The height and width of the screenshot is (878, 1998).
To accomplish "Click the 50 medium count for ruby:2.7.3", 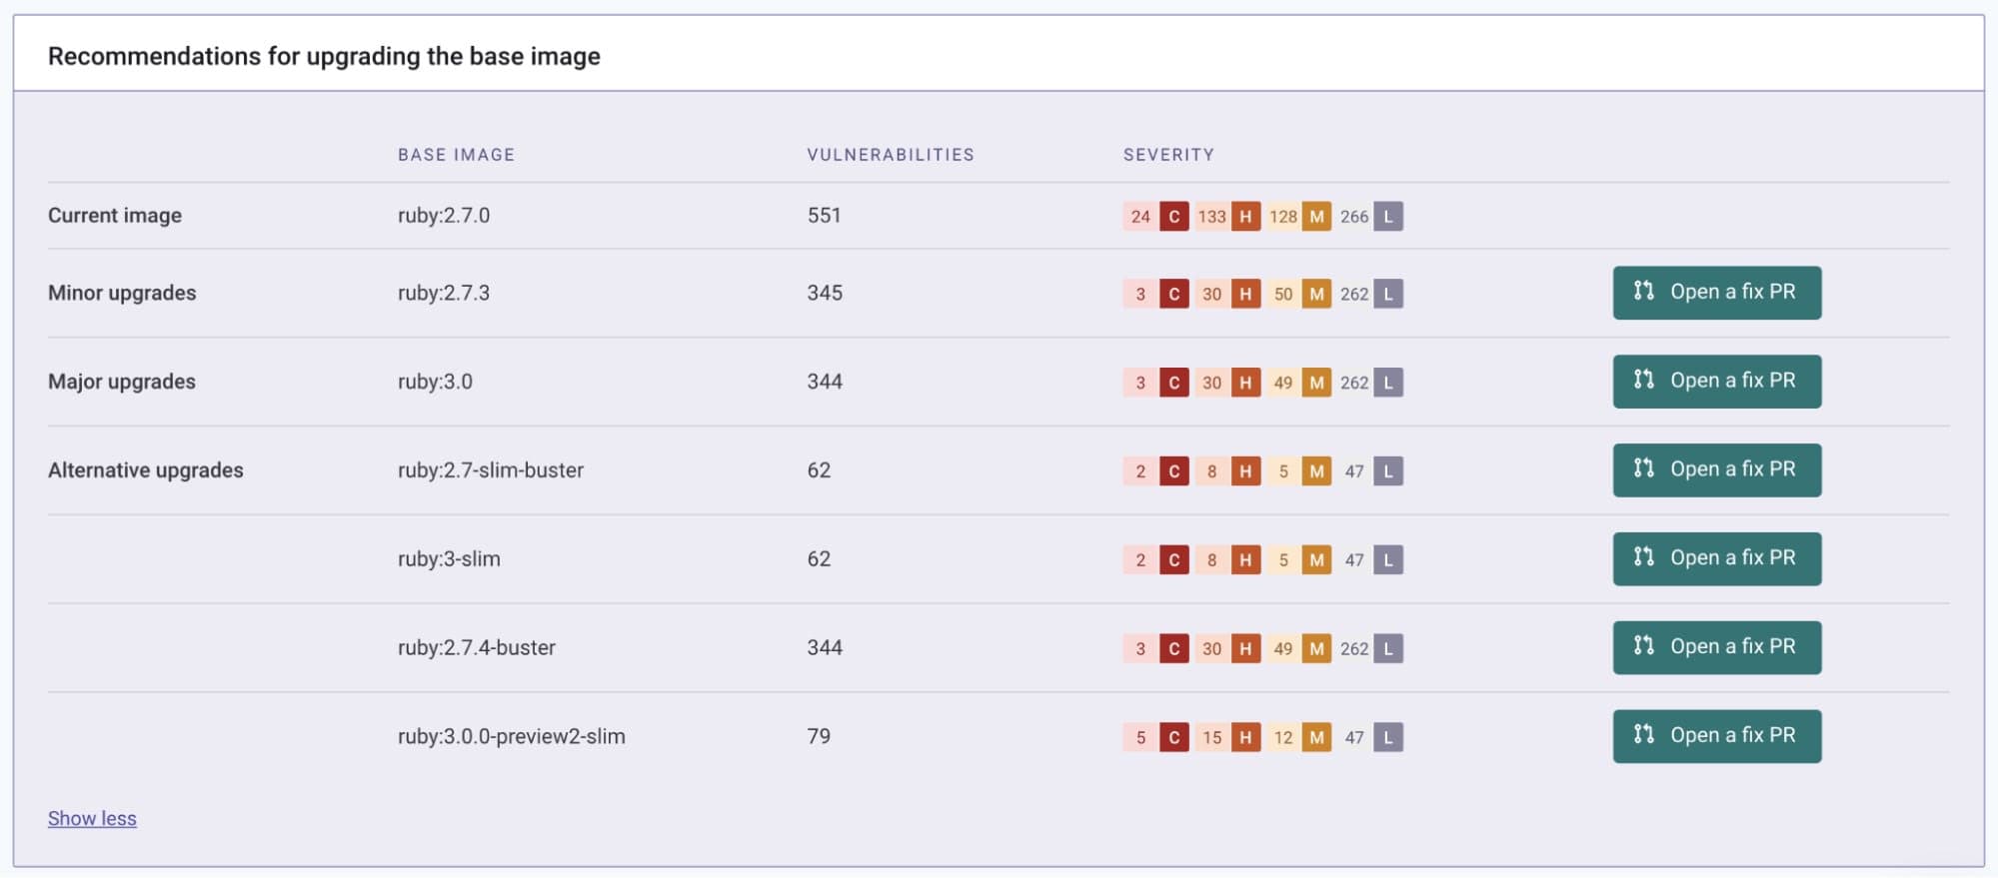I will (1283, 294).
